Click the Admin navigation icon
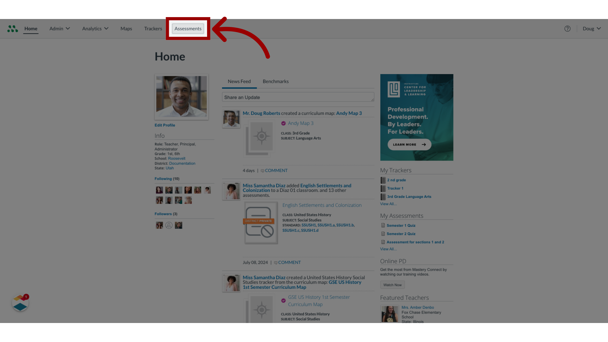The image size is (608, 342). click(59, 28)
